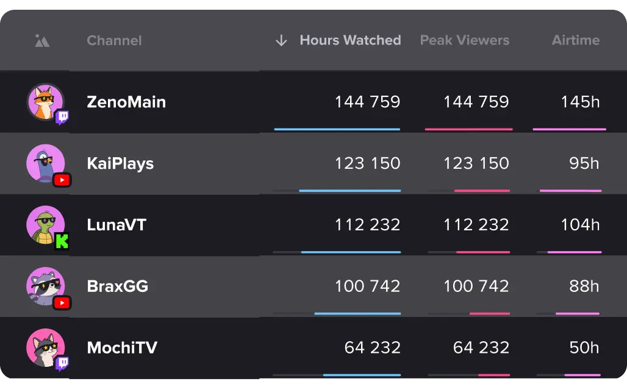627x390 pixels.
Task: Click the Twitch badge on ZenoMain's avatar
Action: pos(62,118)
